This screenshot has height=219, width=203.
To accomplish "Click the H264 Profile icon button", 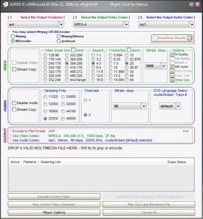I will [172, 71].
